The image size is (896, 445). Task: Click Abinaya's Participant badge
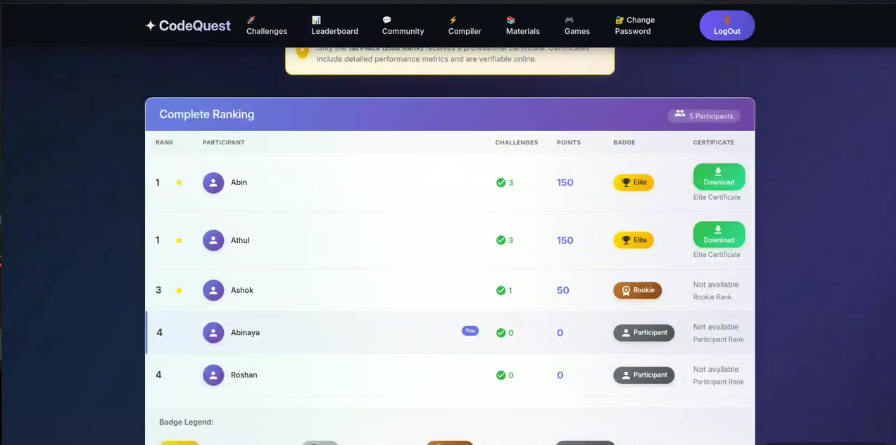[x=644, y=333]
